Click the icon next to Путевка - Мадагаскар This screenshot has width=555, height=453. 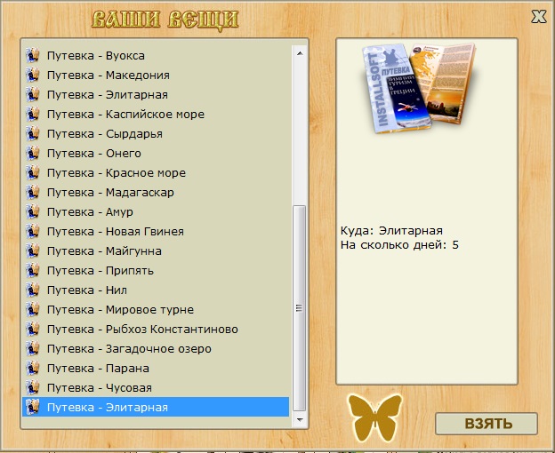[33, 192]
